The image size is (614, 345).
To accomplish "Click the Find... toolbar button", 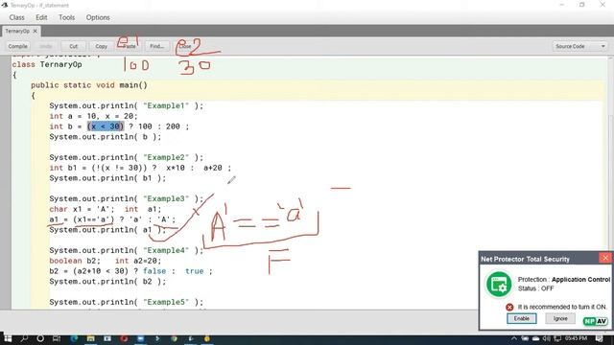I will click(x=156, y=46).
